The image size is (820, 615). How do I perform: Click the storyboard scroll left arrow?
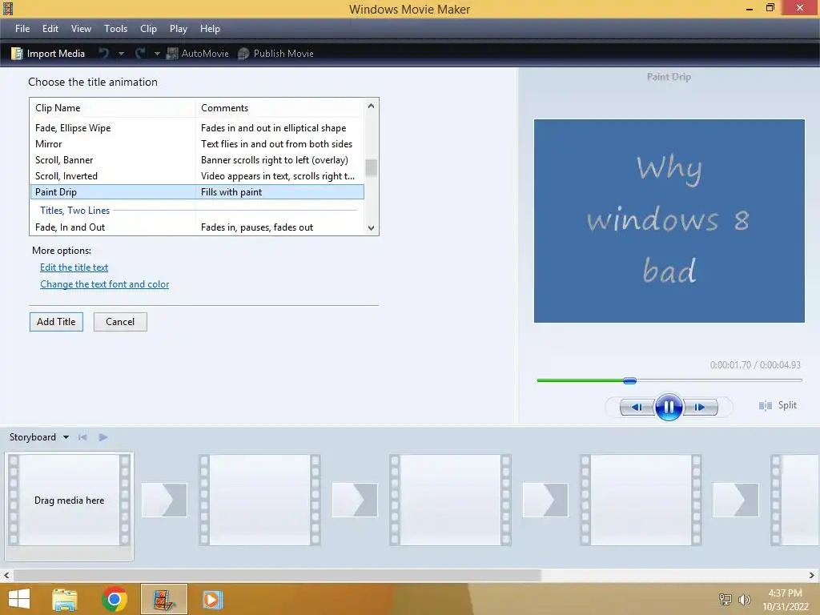(6, 575)
